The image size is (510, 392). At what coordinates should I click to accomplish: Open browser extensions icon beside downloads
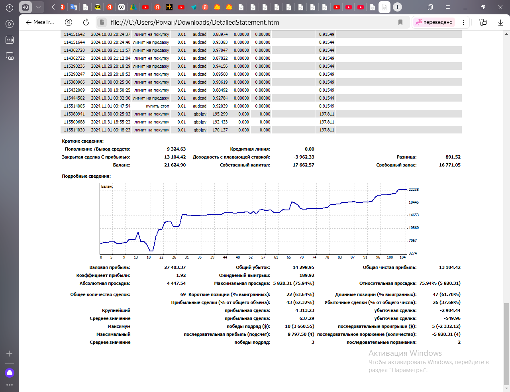[483, 22]
